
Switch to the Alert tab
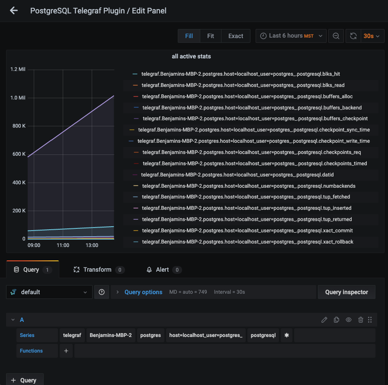(164, 269)
